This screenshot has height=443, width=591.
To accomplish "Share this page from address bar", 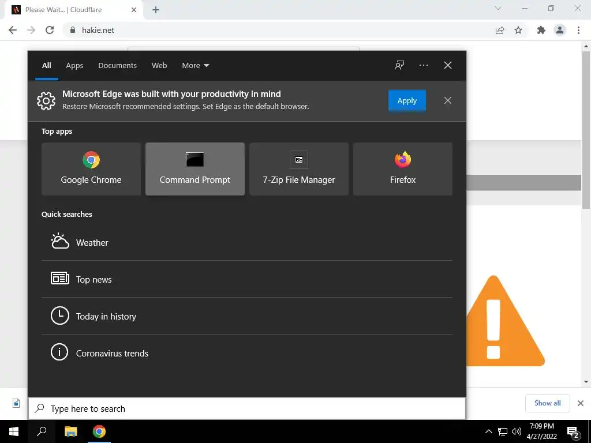I will click(x=500, y=30).
